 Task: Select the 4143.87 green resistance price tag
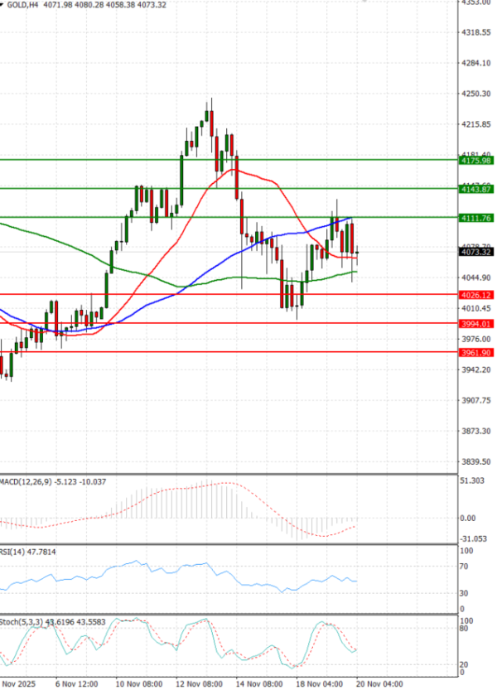click(x=476, y=190)
